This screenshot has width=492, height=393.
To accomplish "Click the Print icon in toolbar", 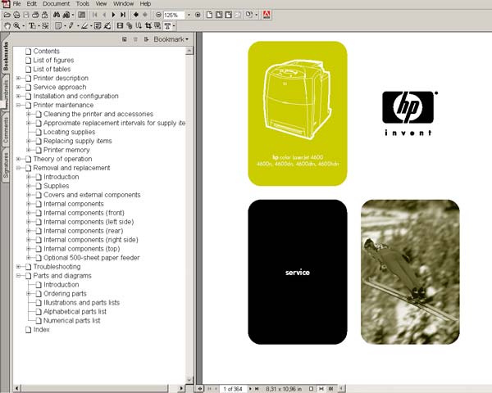I will pos(35,15).
